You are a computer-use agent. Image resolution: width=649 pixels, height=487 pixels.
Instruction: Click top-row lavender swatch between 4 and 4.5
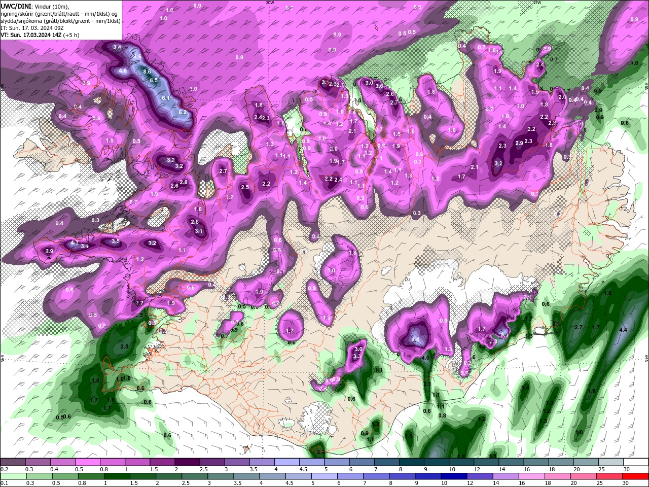click(286, 462)
